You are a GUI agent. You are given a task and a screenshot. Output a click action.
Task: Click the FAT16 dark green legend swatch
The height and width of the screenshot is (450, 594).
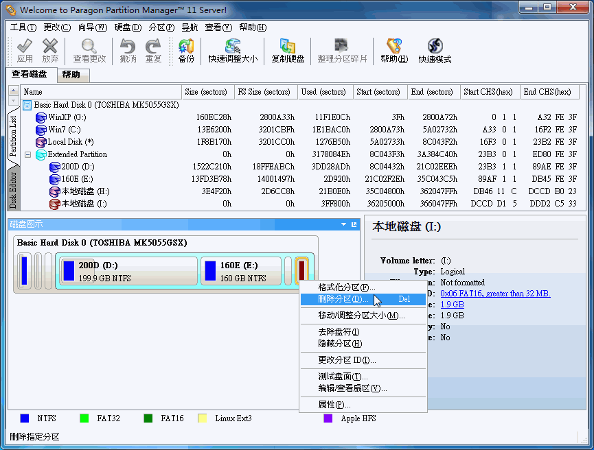148,418
